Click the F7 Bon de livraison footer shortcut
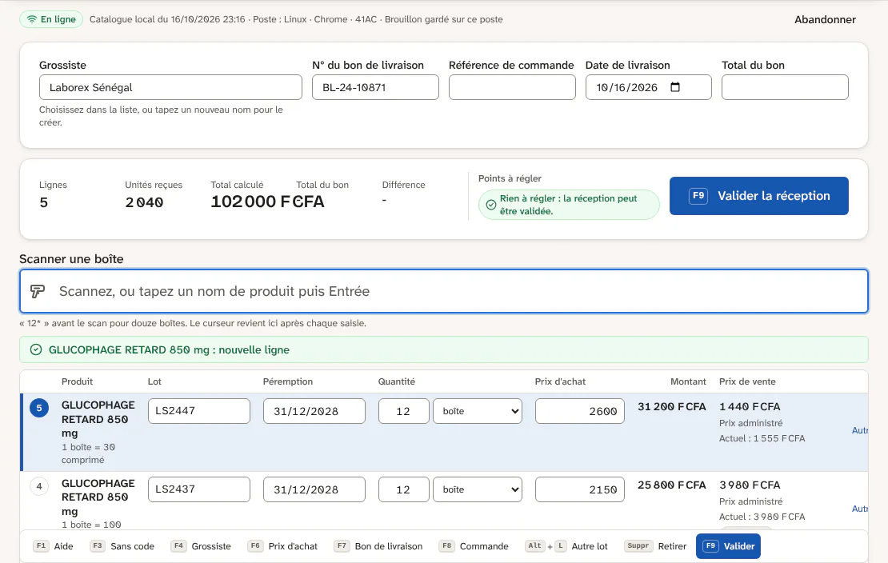The width and height of the screenshot is (888, 563). click(378, 546)
